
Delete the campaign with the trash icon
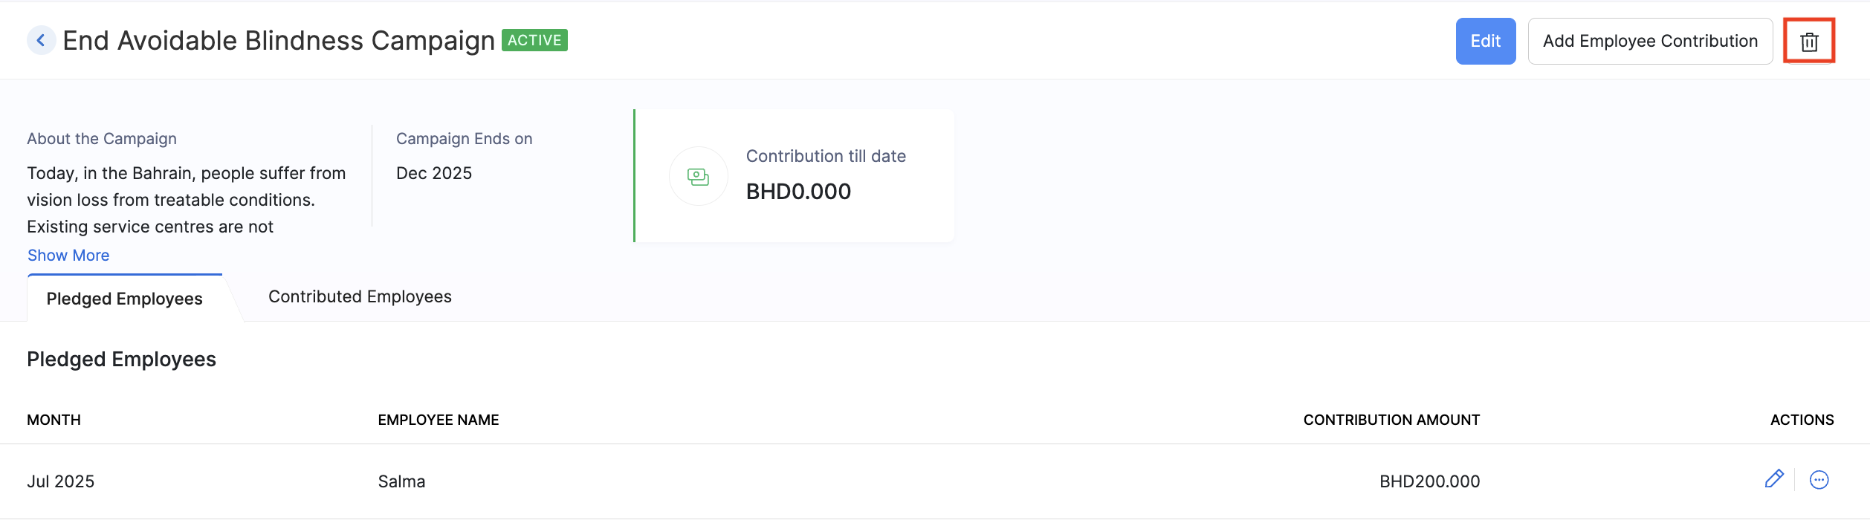tap(1809, 42)
